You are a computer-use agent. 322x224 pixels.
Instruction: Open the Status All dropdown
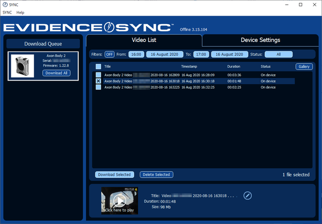[279, 54]
